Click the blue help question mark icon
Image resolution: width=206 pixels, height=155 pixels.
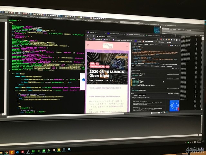[x=83, y=79]
